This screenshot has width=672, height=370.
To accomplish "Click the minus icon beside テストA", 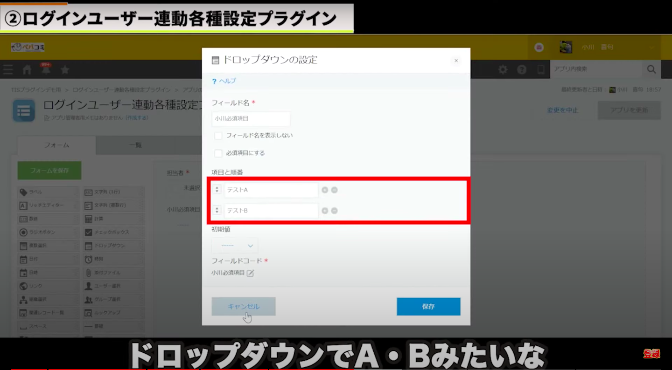I will [x=335, y=190].
